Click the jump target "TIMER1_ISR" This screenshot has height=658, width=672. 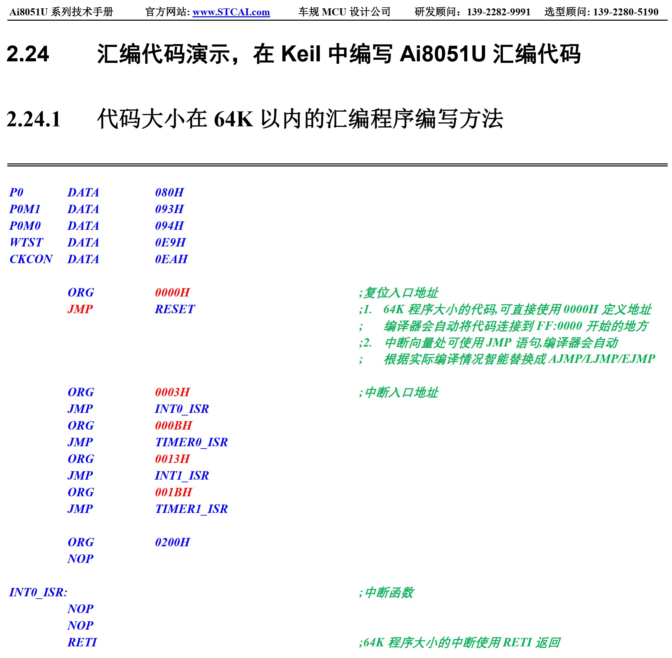[x=191, y=509]
